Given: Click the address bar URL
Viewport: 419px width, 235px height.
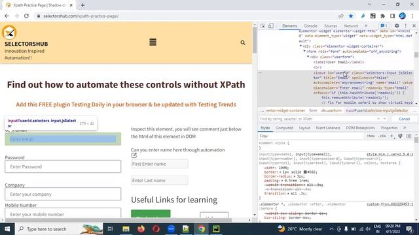Looking at the screenshot, I should coord(81,16).
